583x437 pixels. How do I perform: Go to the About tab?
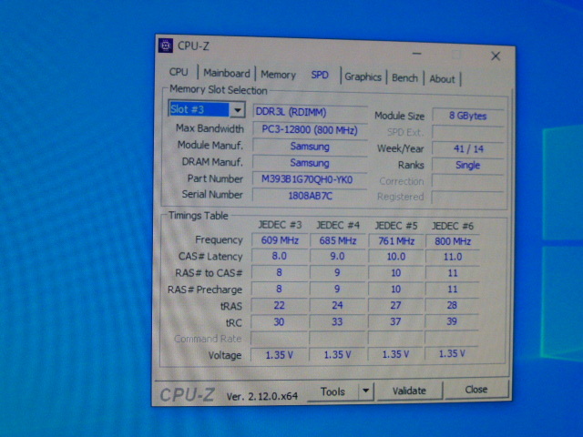tap(442, 79)
